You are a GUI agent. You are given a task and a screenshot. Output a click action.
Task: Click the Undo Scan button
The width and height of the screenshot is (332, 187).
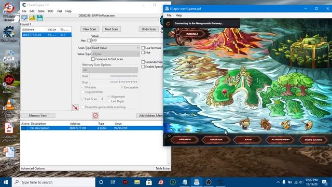coord(148,29)
